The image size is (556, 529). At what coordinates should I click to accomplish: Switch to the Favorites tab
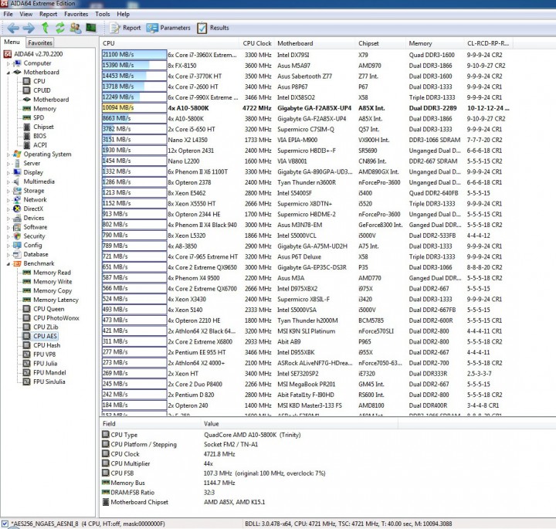[x=40, y=42]
